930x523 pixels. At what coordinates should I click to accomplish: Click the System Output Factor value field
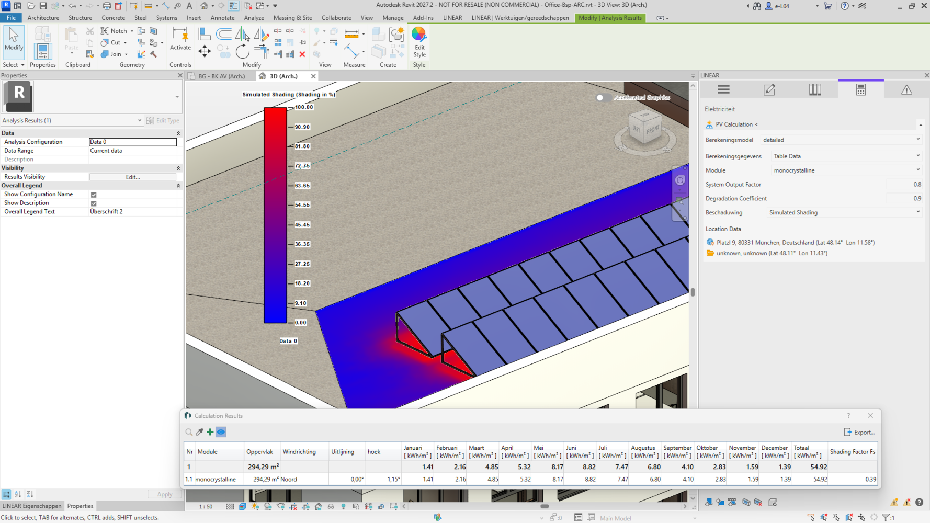click(904, 184)
